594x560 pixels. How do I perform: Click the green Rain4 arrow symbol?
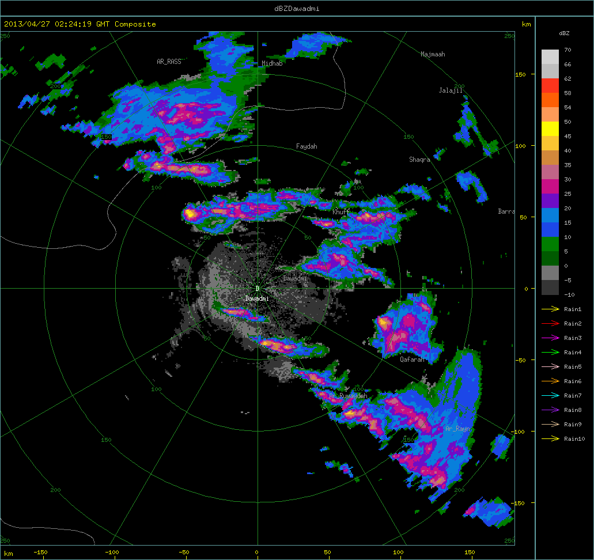[550, 353]
